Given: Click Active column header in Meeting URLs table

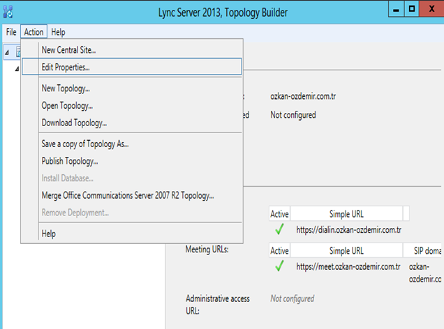Looking at the screenshot, I should coord(279,251).
